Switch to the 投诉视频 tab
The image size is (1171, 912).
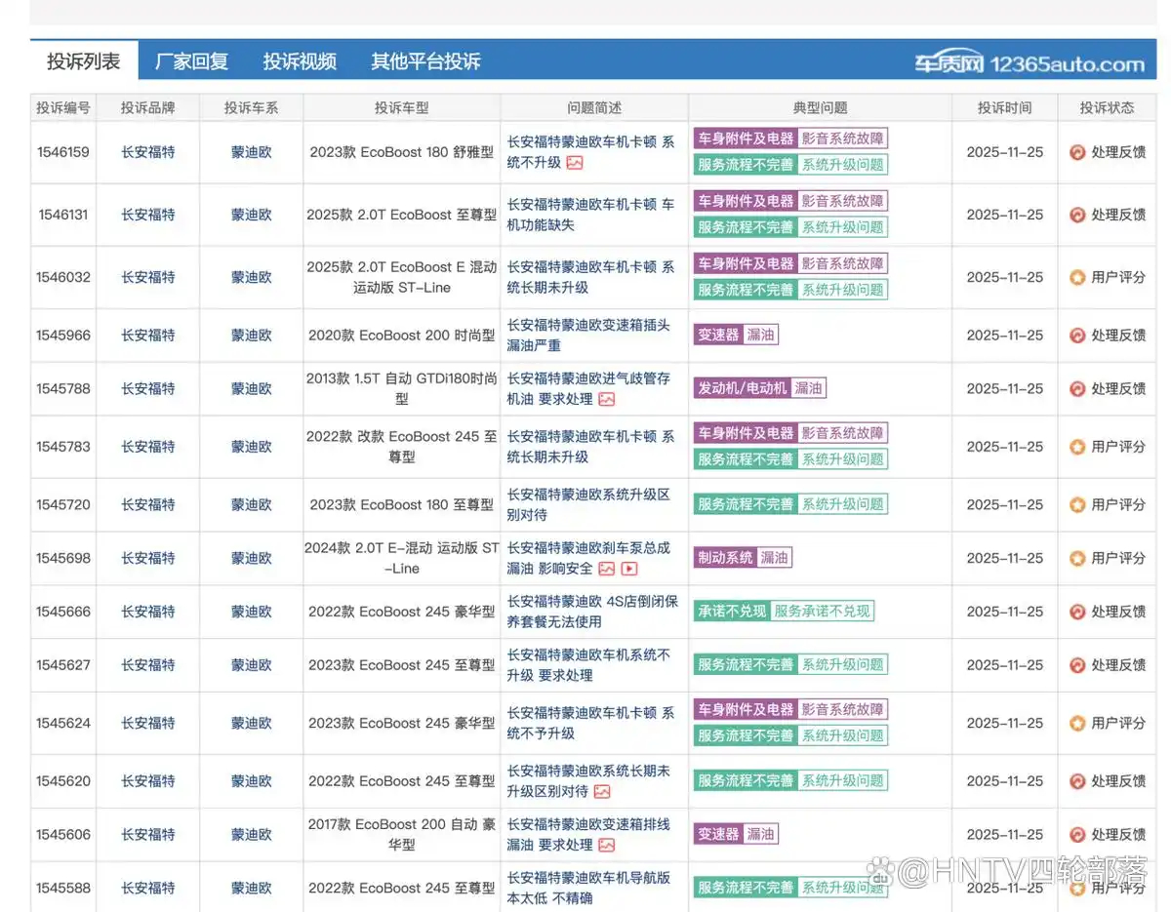coord(300,61)
